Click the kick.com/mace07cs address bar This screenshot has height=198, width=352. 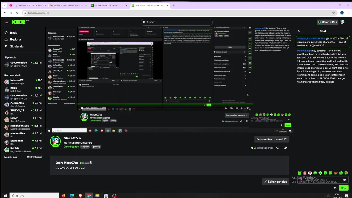[179, 13]
